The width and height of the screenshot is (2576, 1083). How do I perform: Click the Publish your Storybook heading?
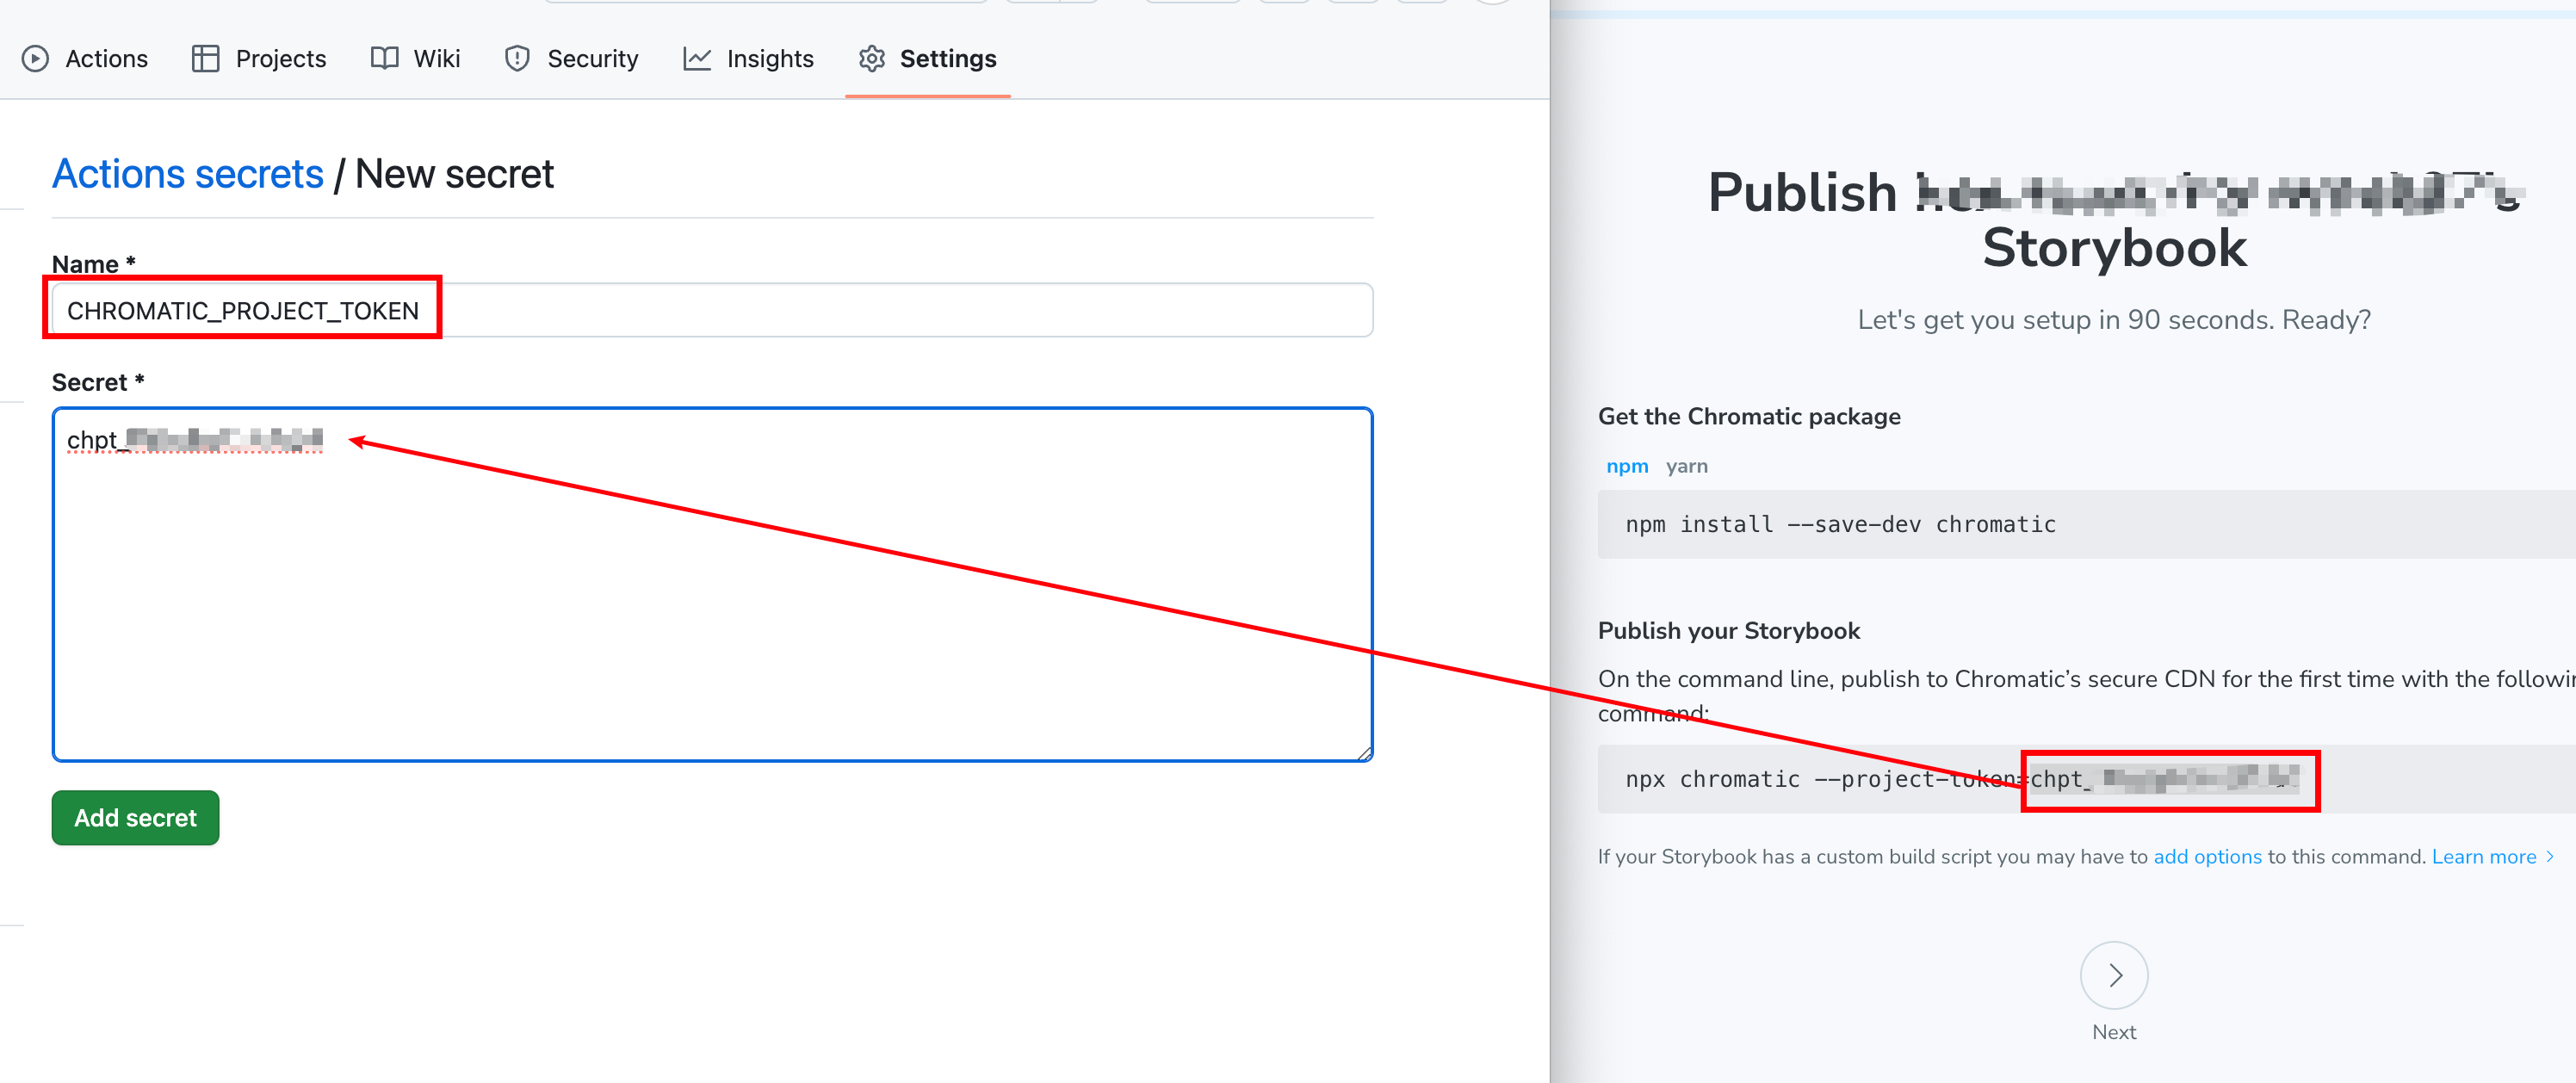pos(1729,631)
